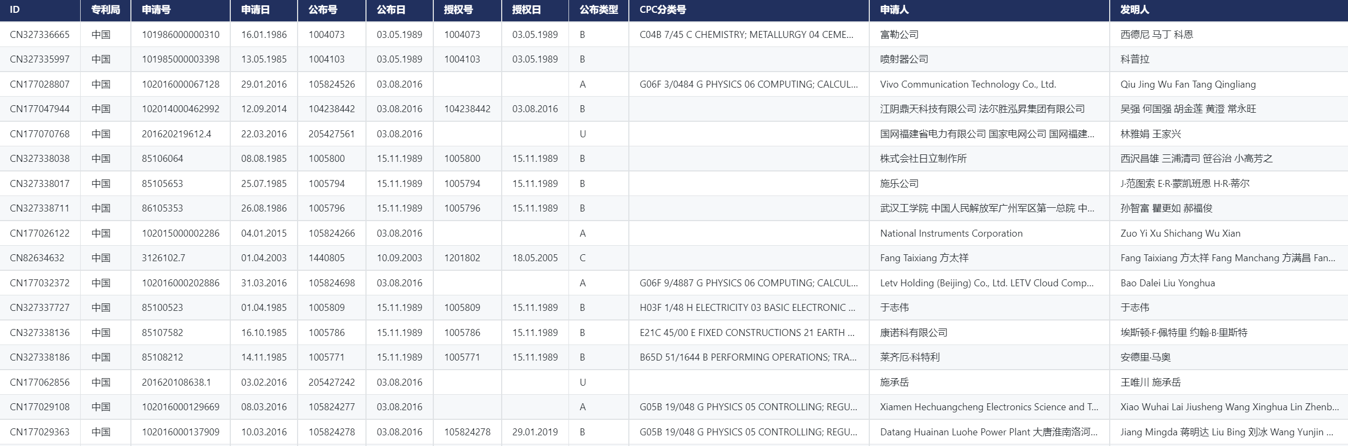This screenshot has height=446, width=1348.
Task: Select ID cell CN177032372
Action: point(40,283)
